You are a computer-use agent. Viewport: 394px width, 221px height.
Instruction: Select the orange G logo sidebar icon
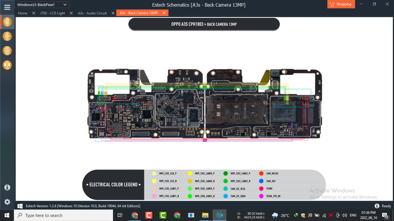(x=7, y=22)
